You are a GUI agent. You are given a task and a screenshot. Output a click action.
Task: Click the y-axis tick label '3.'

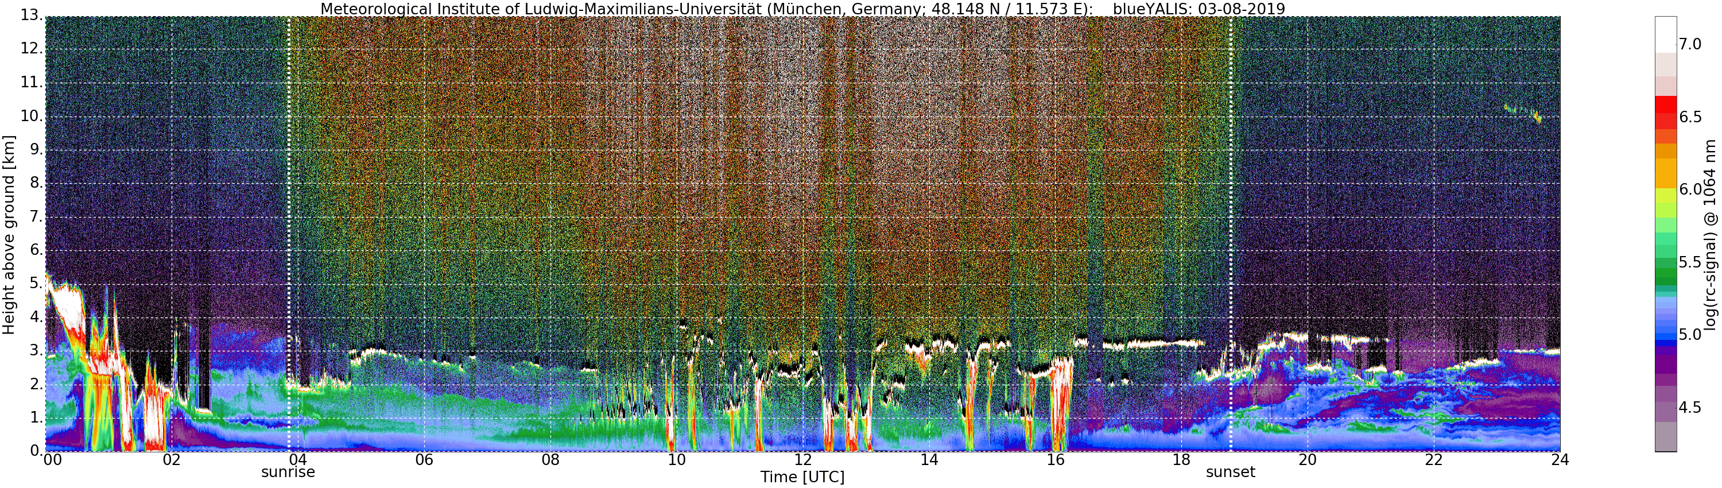[36, 350]
